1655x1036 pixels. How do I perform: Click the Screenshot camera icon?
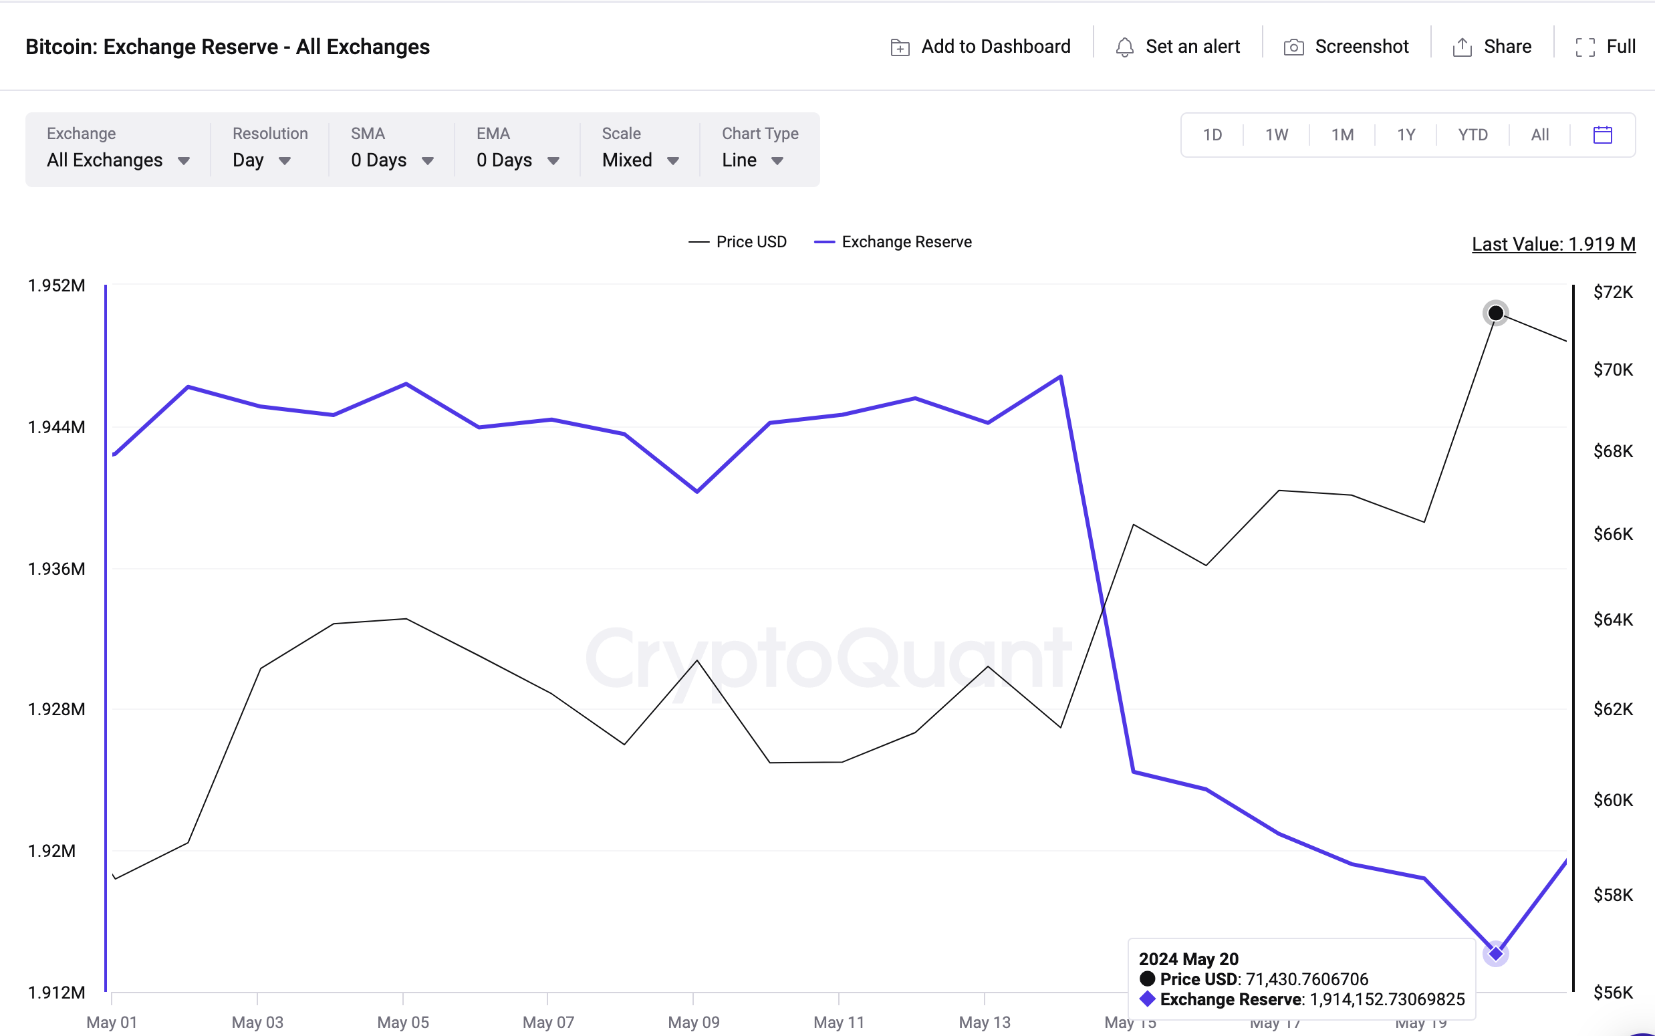click(1293, 45)
